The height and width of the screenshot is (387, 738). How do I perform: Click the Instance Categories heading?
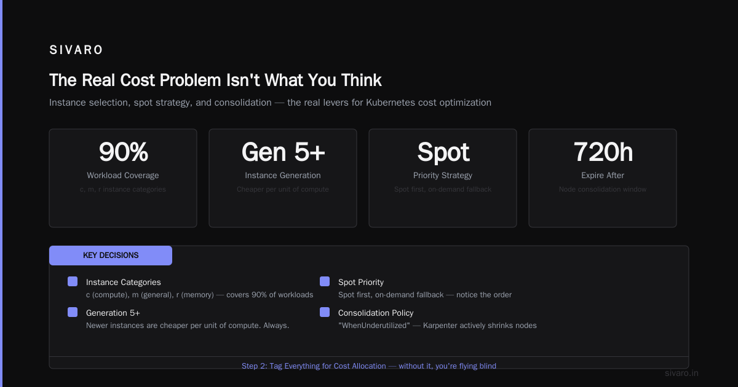pyautogui.click(x=124, y=282)
